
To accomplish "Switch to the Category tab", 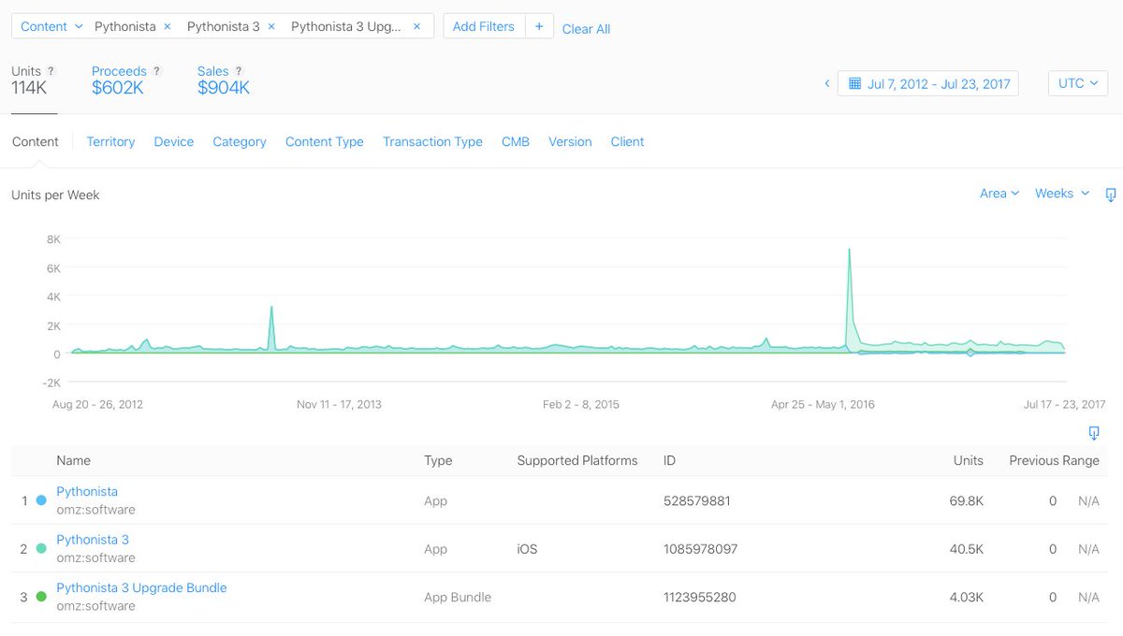I will tap(240, 142).
